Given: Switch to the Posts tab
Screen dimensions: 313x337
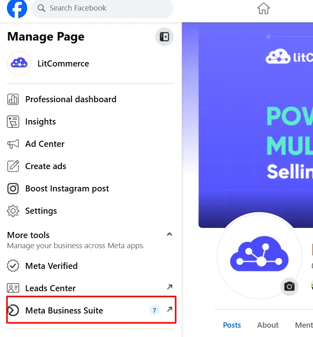Looking at the screenshot, I should [232, 325].
